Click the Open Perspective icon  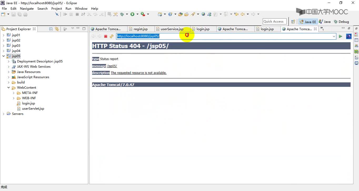coord(293,22)
